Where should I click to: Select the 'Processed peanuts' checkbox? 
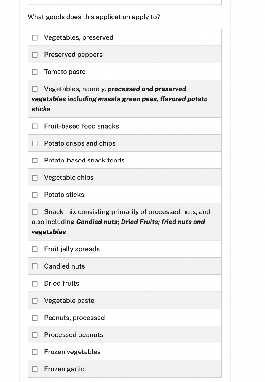click(35, 335)
